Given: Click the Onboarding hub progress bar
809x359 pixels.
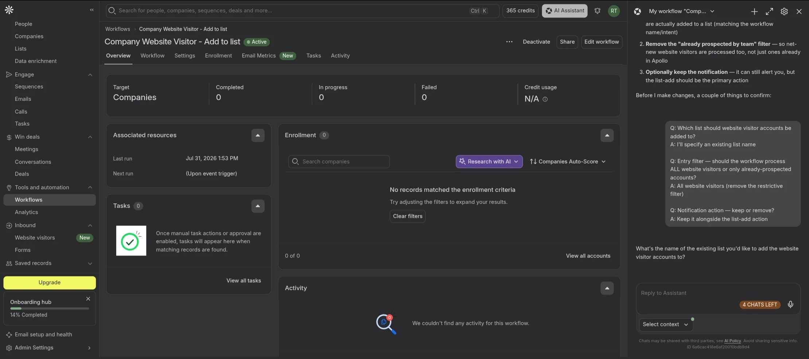Looking at the screenshot, I should coord(50,308).
